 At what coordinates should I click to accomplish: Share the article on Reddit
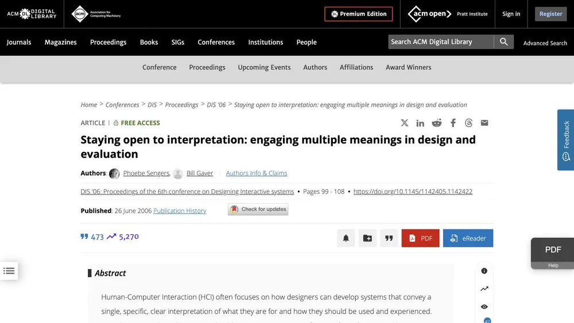(437, 123)
